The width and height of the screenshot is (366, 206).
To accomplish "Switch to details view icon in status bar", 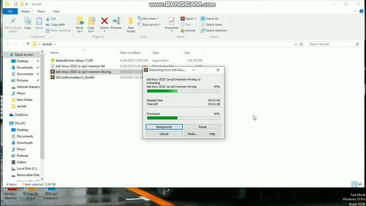I will [354, 184].
